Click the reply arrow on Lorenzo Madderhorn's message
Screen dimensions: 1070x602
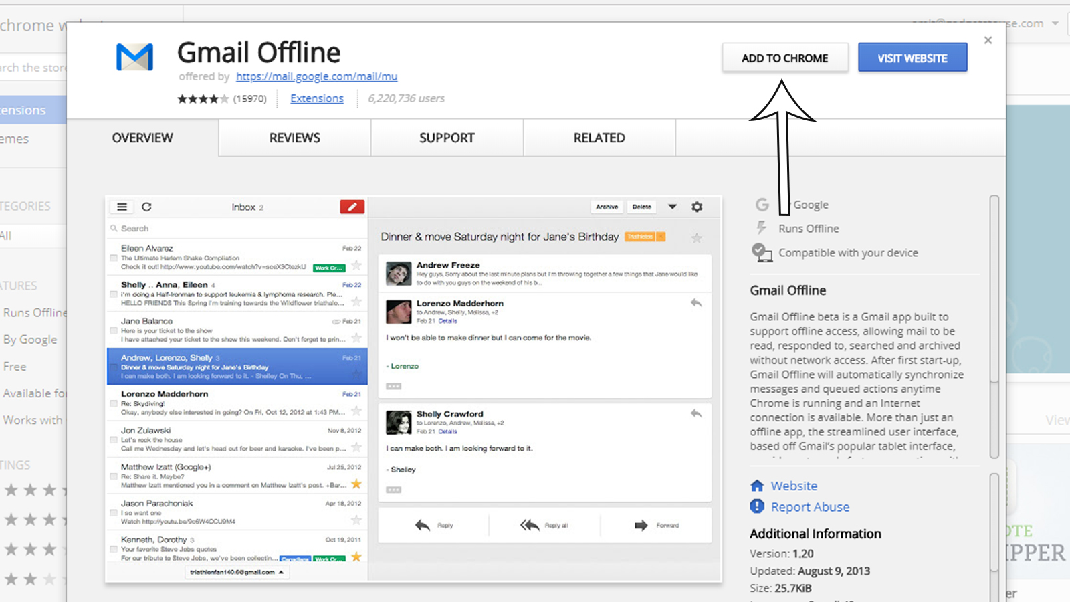696,303
